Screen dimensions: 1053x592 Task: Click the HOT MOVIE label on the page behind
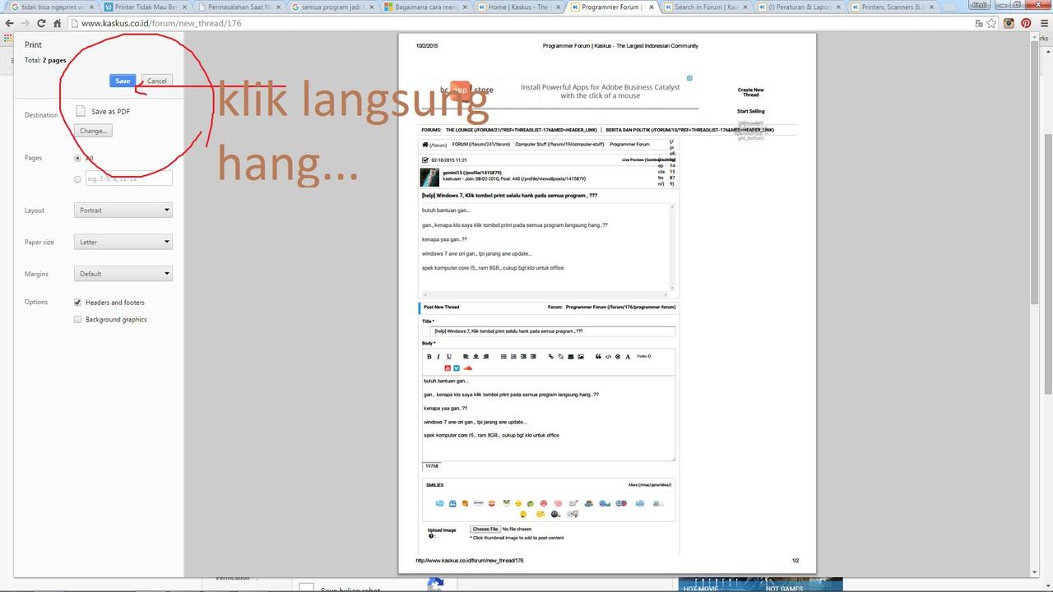click(x=702, y=588)
